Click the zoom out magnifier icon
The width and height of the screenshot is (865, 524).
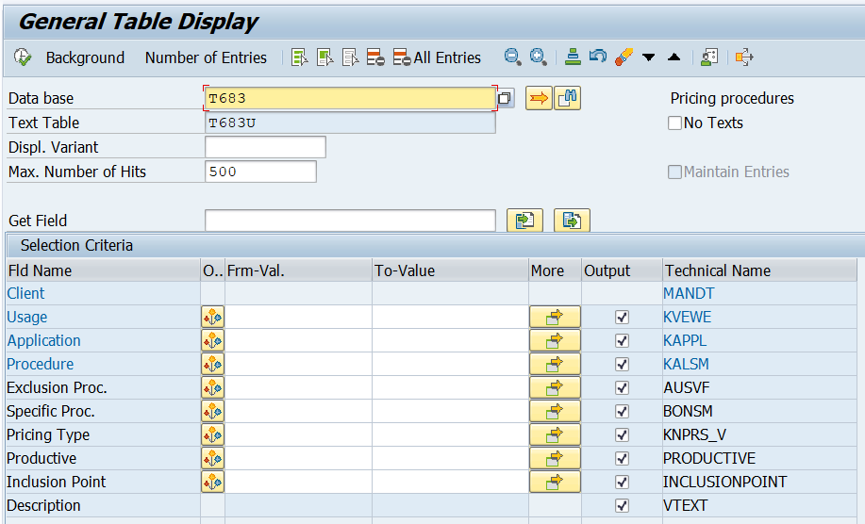click(x=512, y=57)
